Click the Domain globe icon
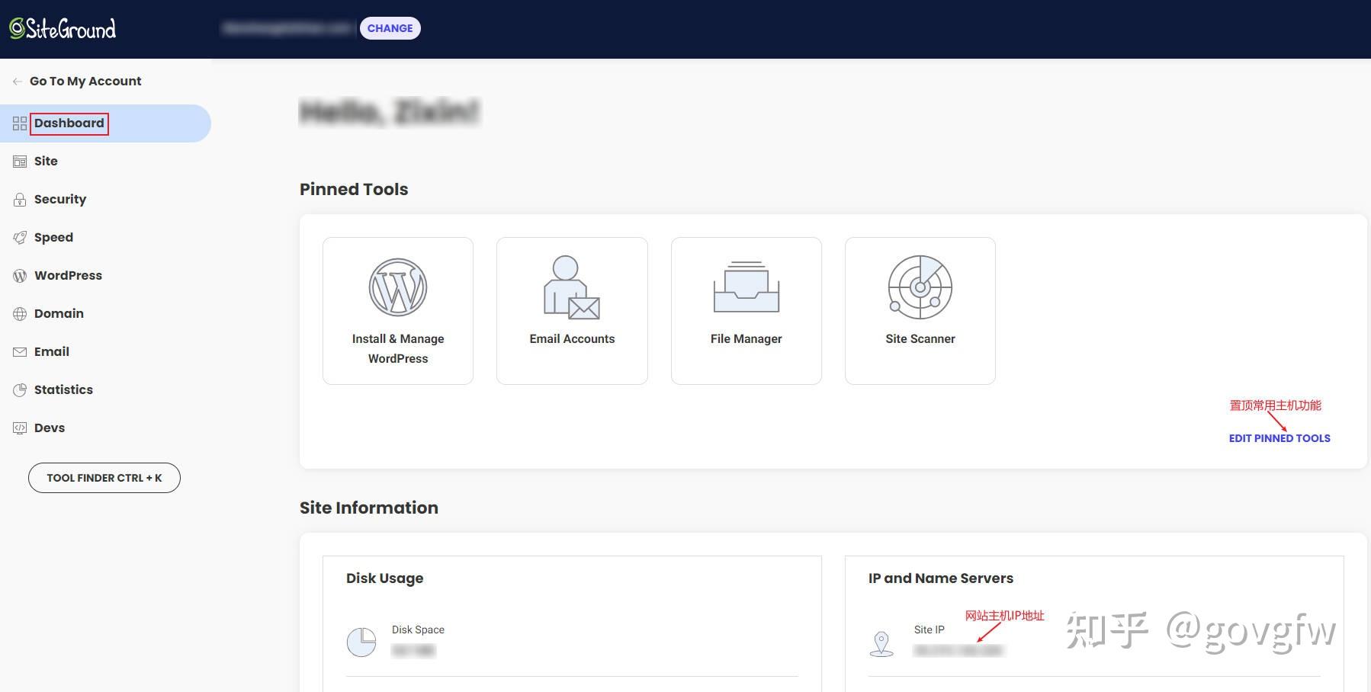This screenshot has height=692, width=1371. [19, 313]
